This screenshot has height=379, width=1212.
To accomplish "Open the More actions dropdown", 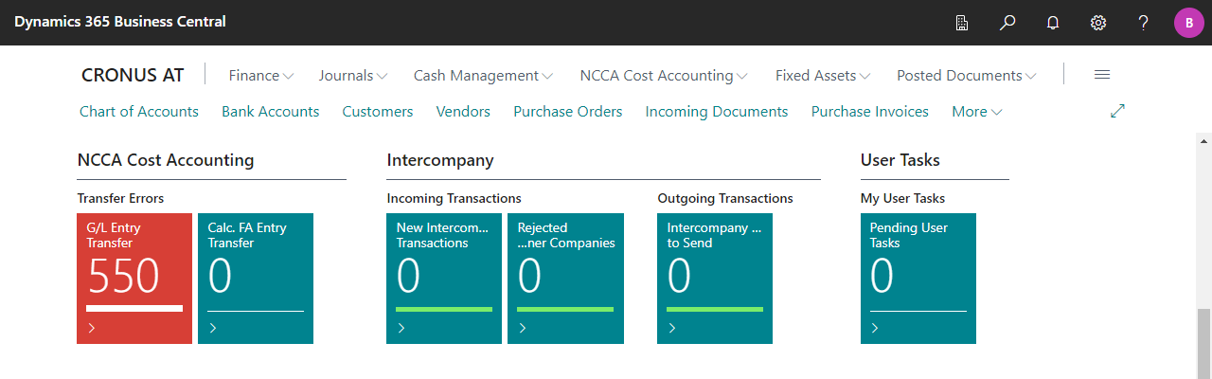I will click(x=976, y=112).
